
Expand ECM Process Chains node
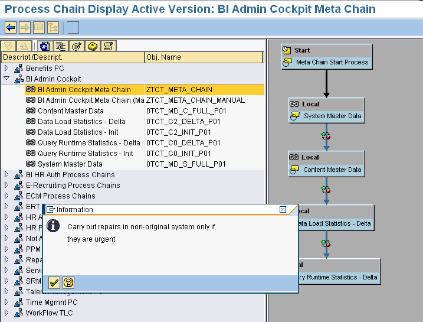coord(6,196)
